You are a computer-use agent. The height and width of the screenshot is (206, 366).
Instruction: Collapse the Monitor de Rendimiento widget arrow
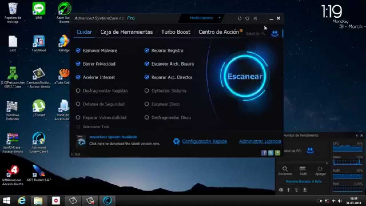tap(357, 136)
